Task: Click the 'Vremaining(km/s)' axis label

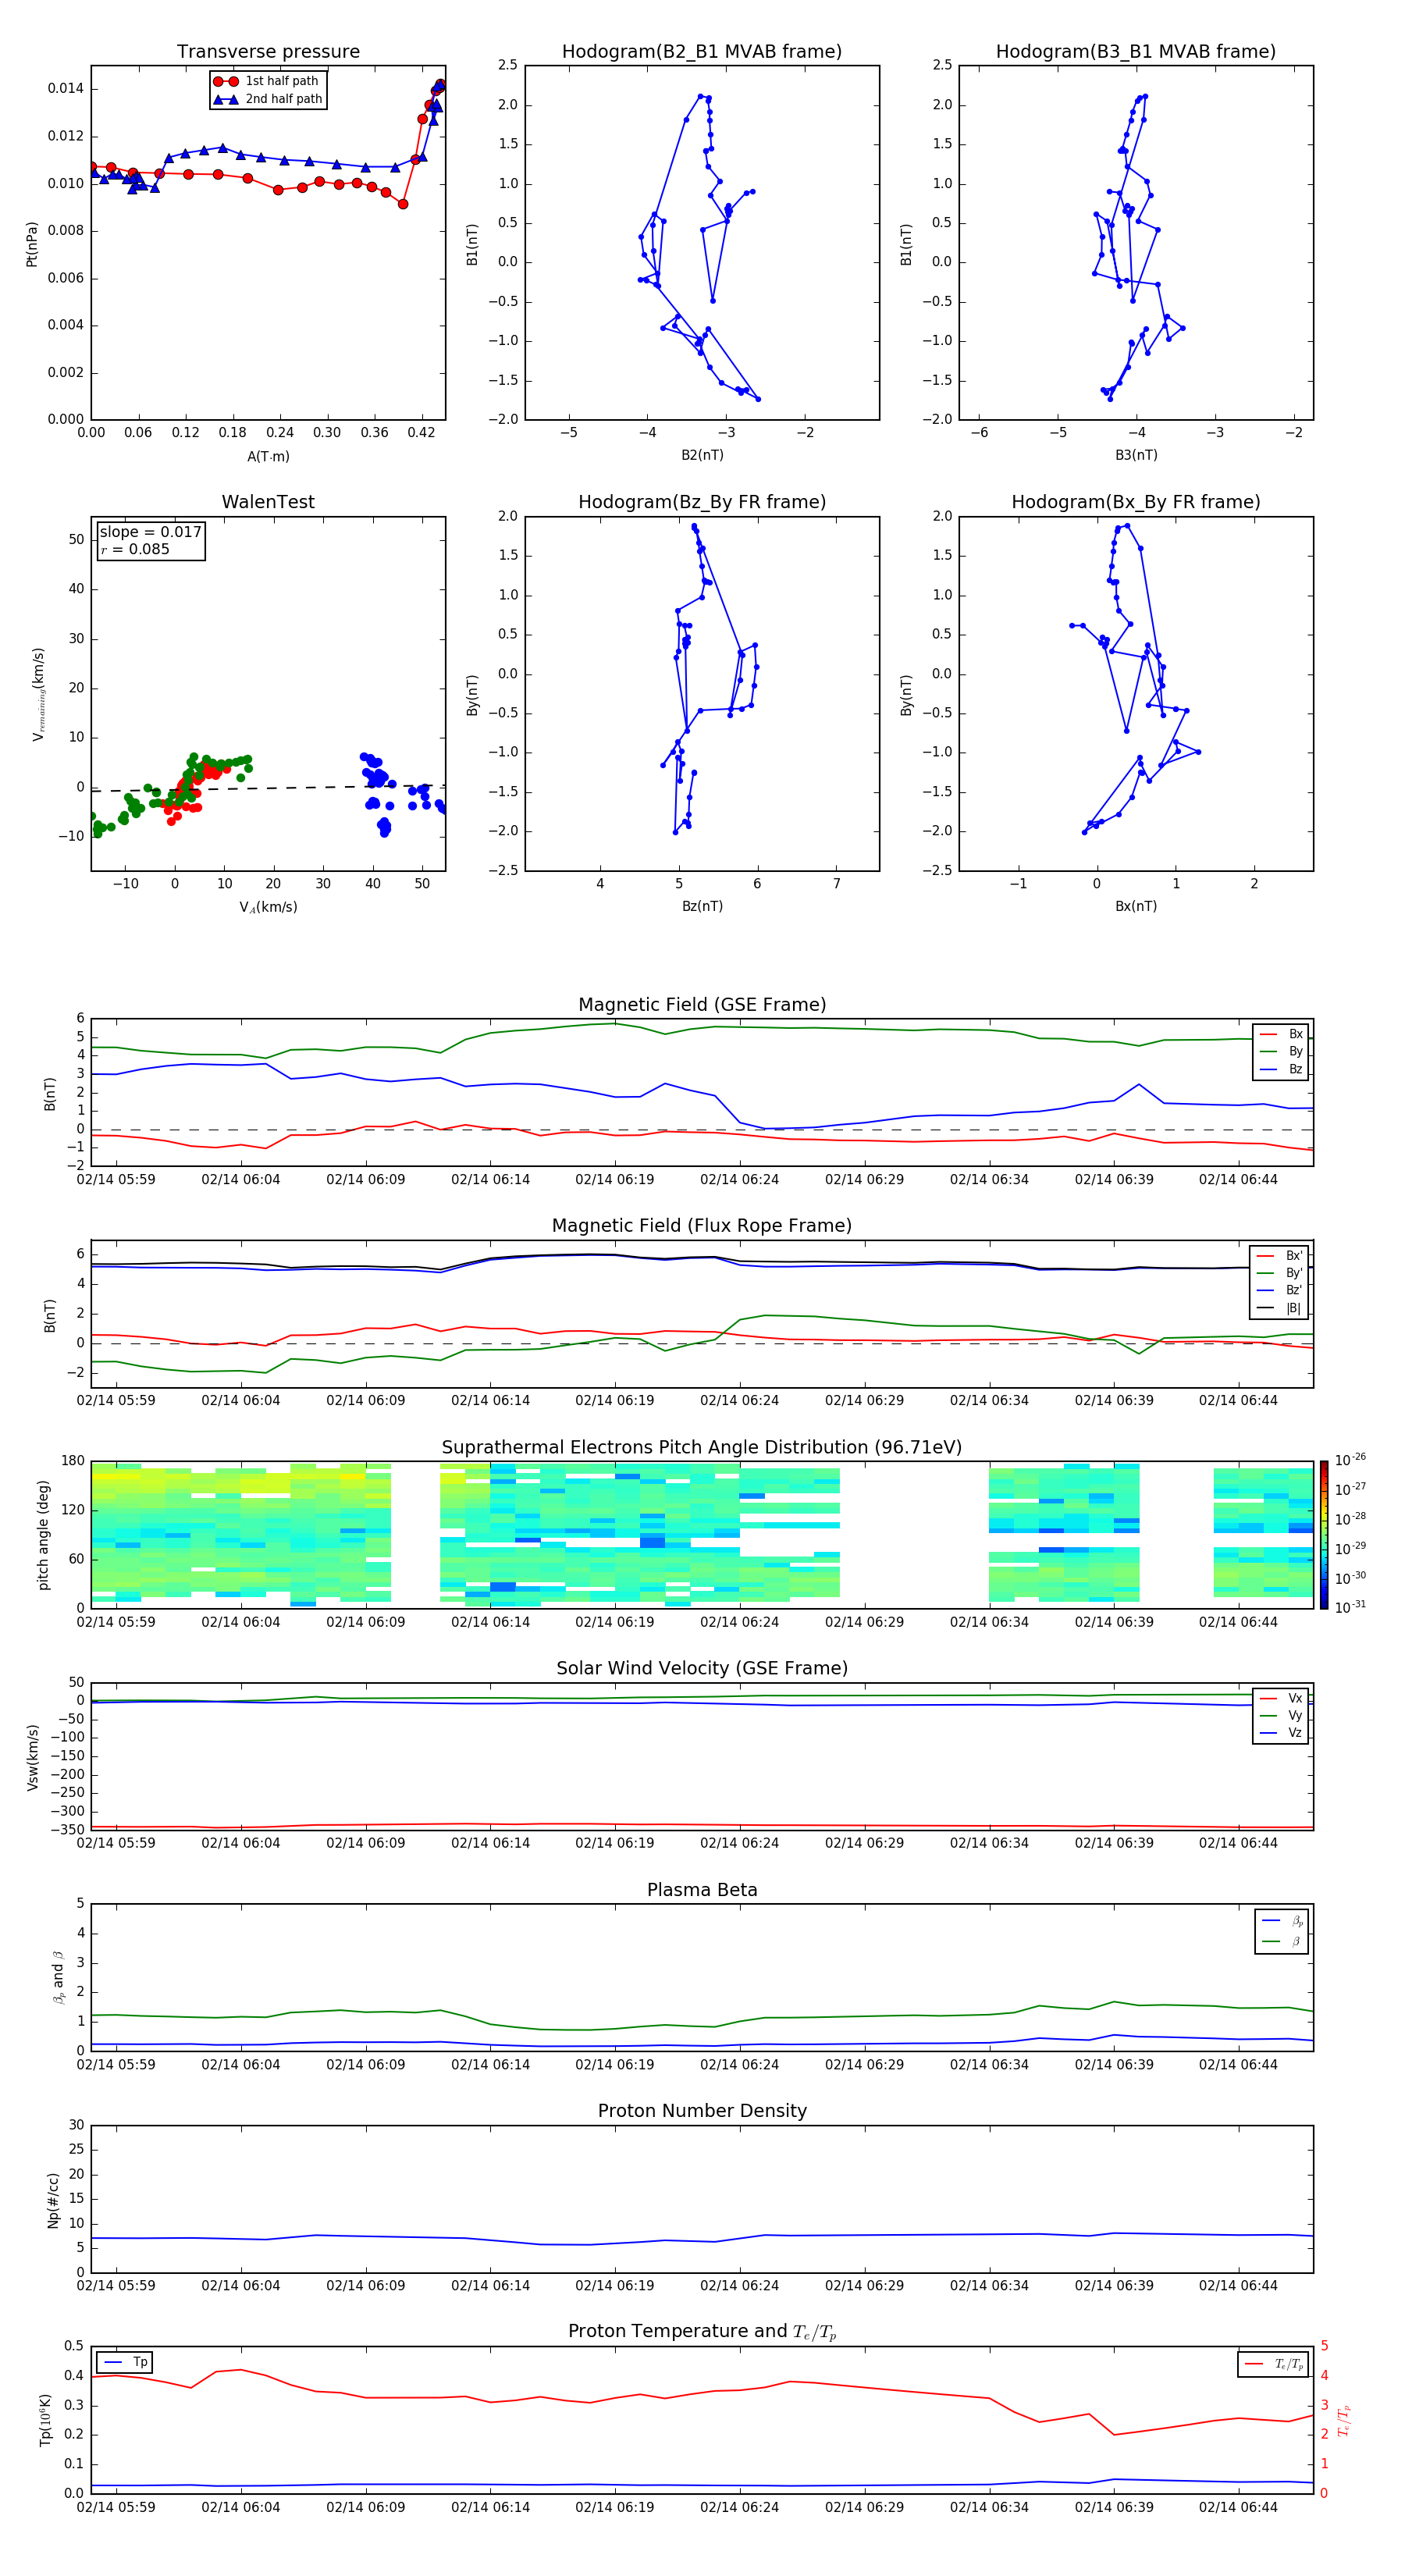Action: pyautogui.click(x=38, y=694)
